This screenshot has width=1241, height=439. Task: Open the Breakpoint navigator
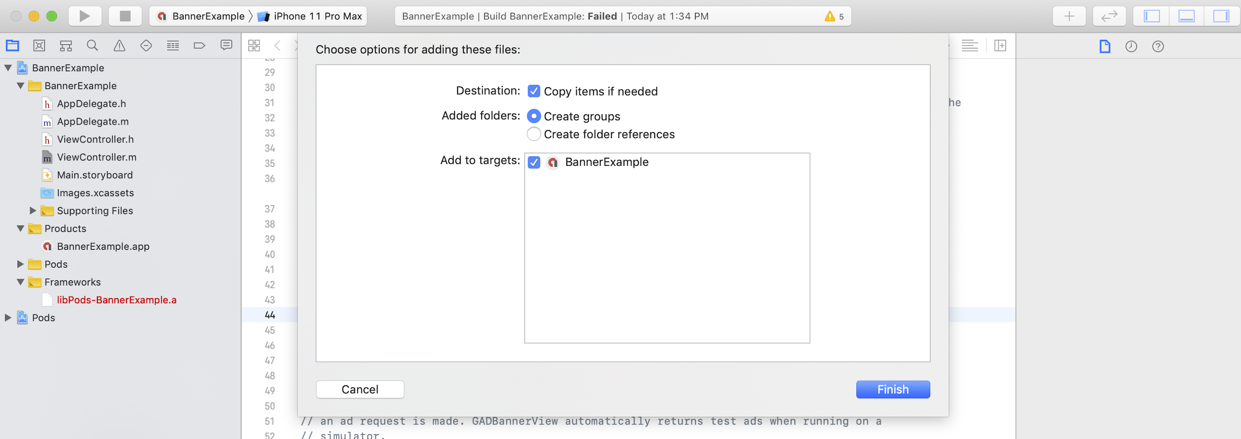[x=199, y=46]
